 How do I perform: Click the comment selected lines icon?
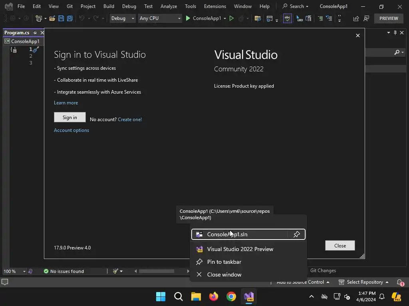coord(320,18)
